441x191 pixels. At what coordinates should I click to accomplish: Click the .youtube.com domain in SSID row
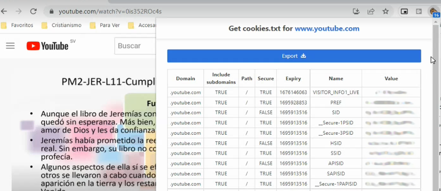point(185,153)
